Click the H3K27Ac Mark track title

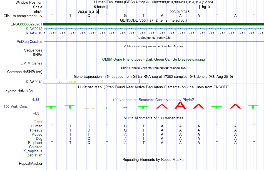pos(153,87)
